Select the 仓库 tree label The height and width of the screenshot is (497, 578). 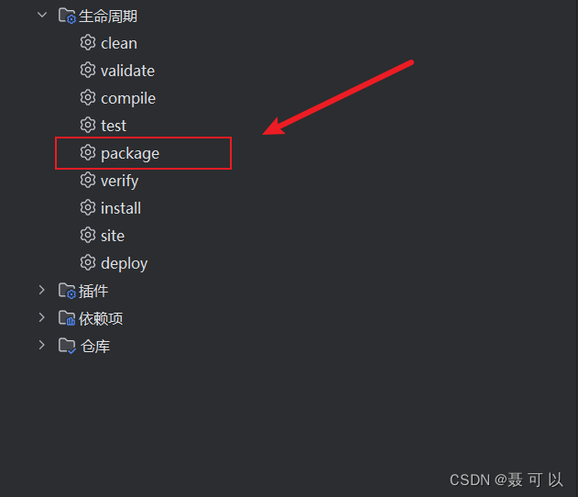pyautogui.click(x=95, y=346)
